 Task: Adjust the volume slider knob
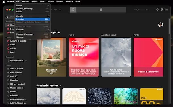(138, 10)
